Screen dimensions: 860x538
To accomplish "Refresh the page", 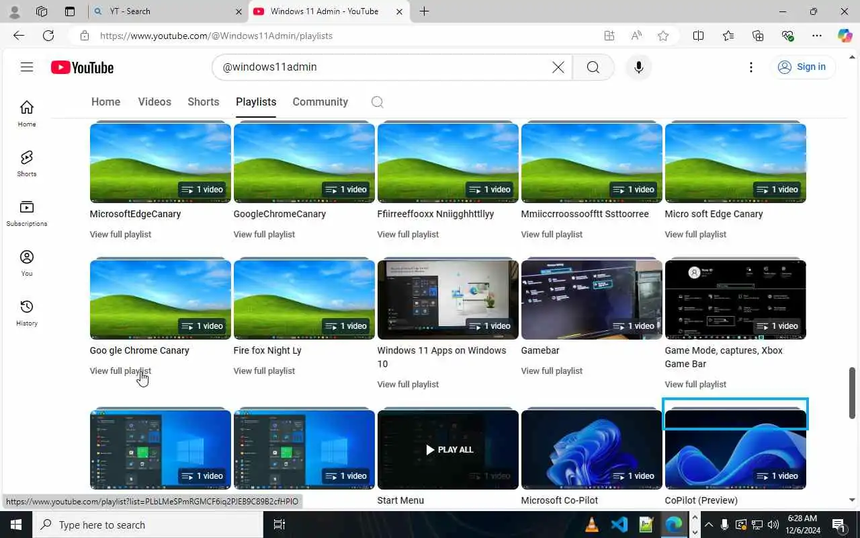I will [48, 36].
